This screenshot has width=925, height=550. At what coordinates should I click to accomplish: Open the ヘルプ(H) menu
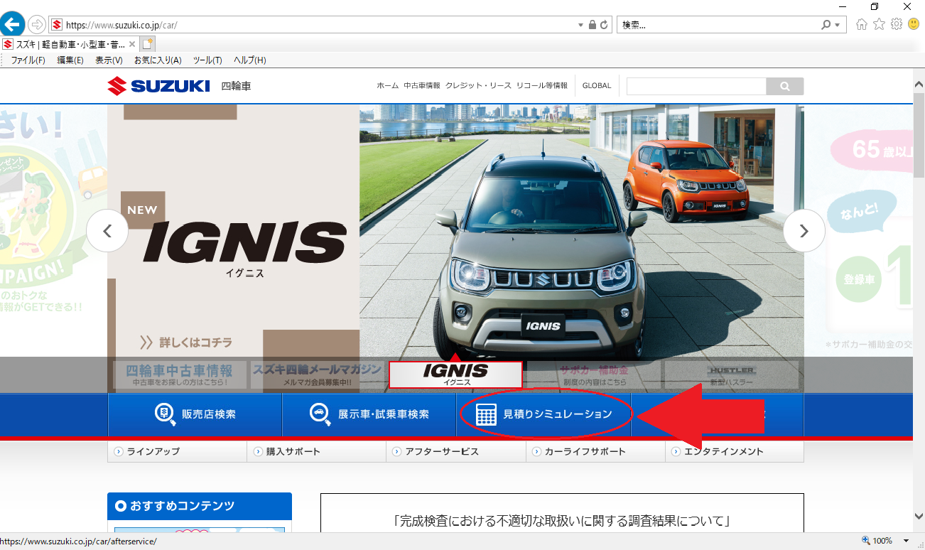(x=250, y=60)
